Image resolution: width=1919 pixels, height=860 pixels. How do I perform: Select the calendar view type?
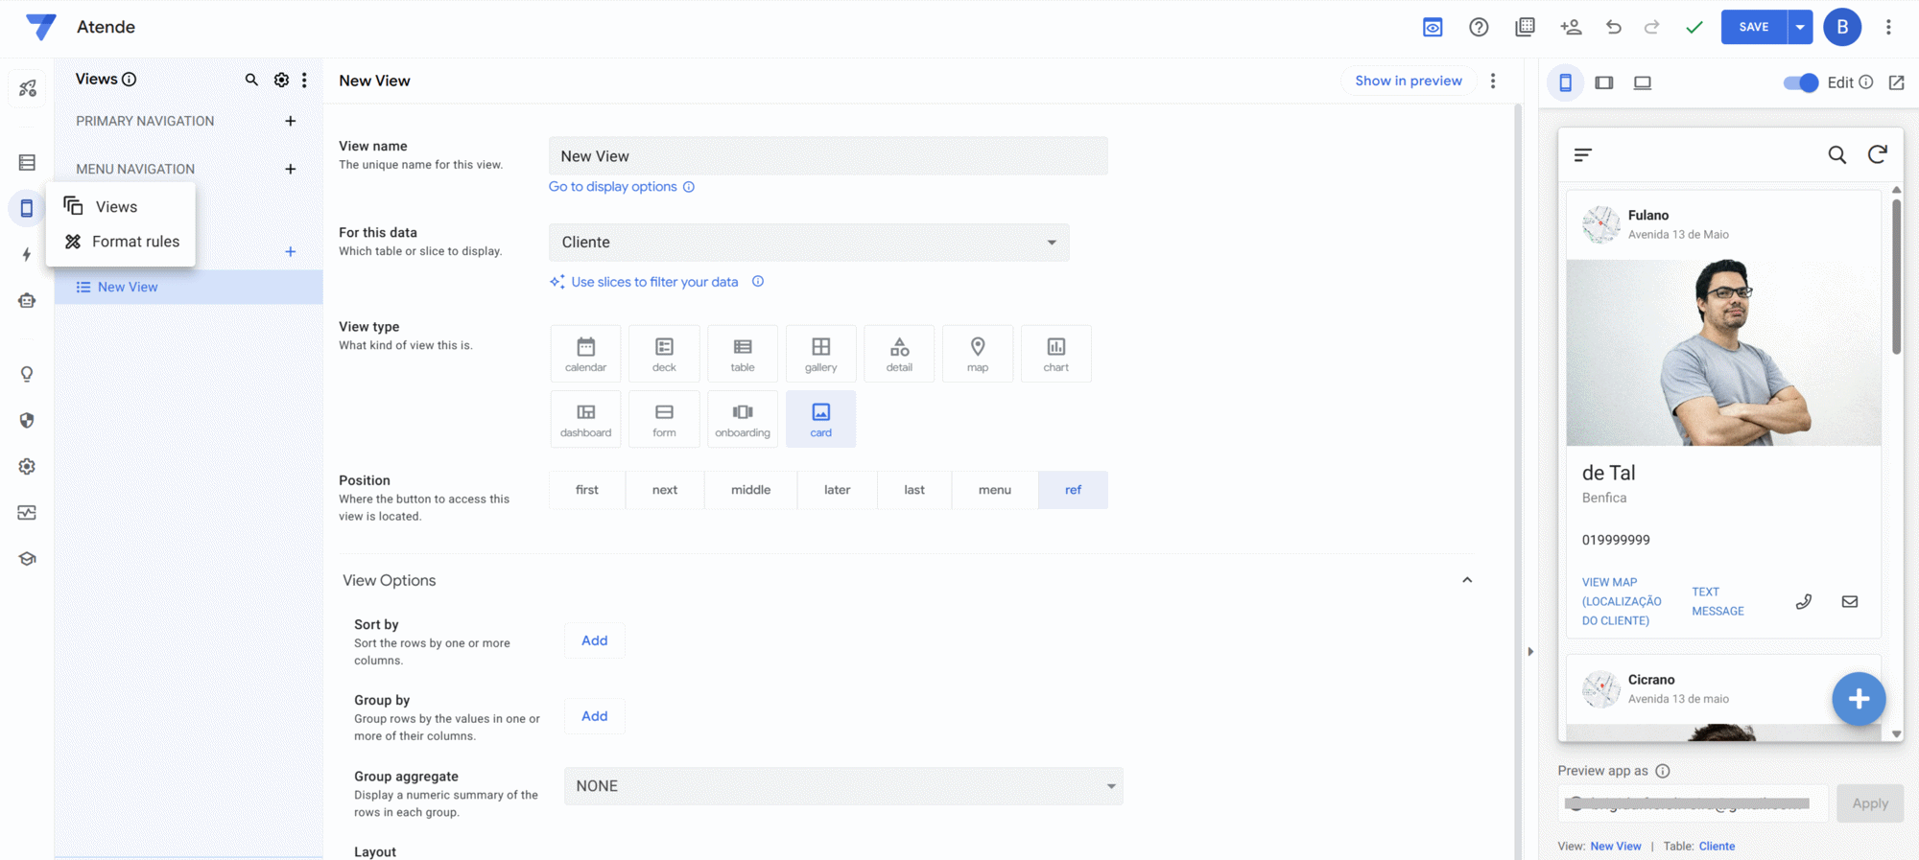point(585,354)
